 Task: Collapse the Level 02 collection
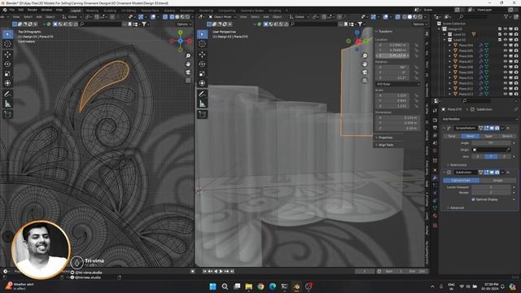point(444,40)
